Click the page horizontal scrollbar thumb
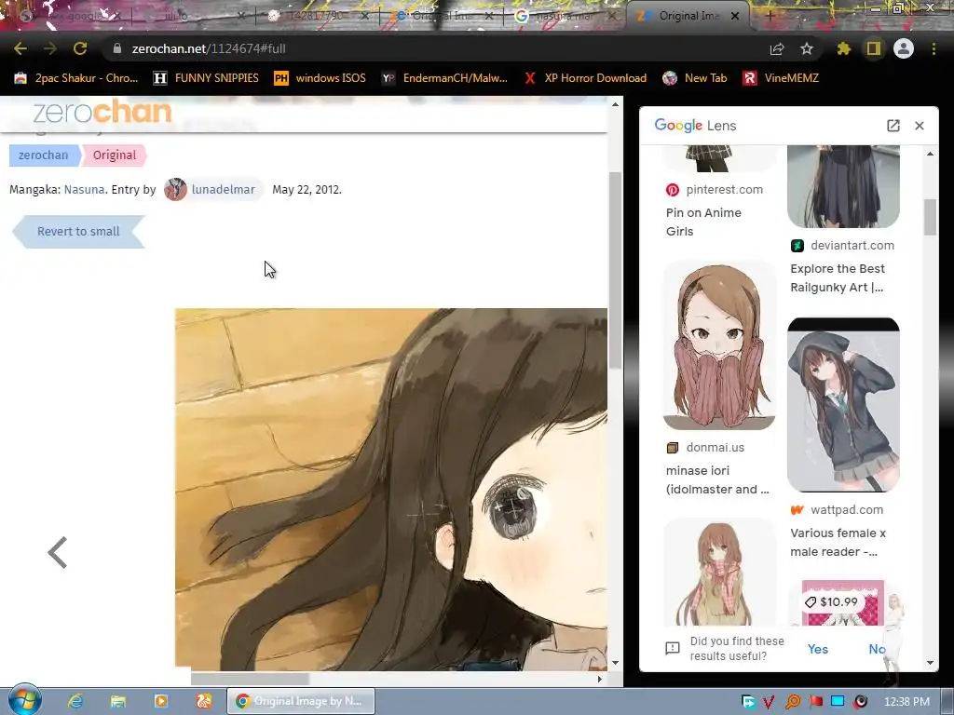Viewport: 954px width, 715px height. pyautogui.click(x=250, y=679)
